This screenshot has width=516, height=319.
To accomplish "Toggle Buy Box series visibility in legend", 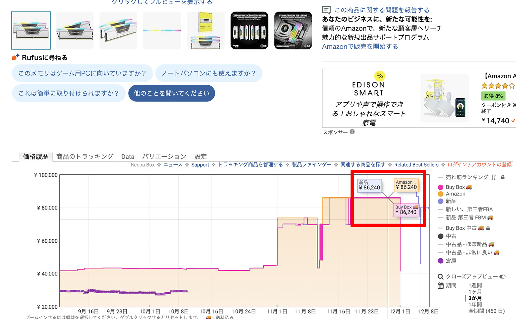I will pos(441,187).
